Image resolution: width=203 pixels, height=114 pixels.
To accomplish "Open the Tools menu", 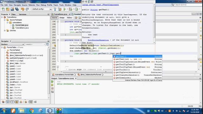I will pyautogui.click(x=61, y=5).
